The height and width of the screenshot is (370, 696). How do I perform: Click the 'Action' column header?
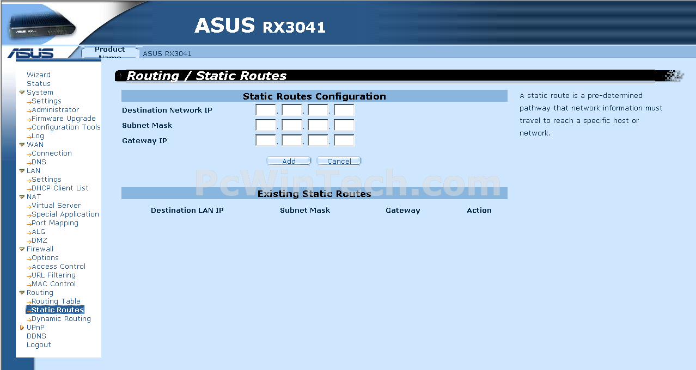[x=479, y=210]
